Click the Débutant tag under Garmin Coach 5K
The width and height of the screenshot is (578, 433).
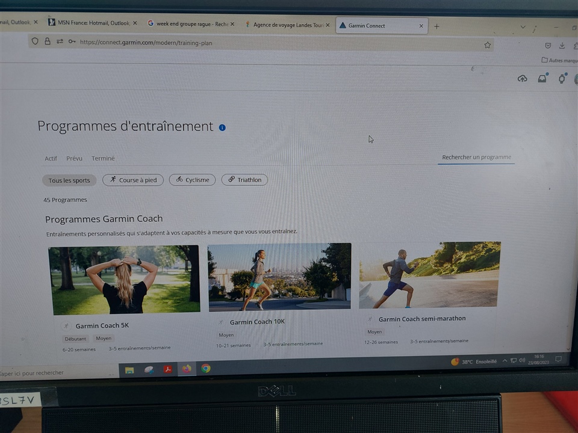coord(76,339)
